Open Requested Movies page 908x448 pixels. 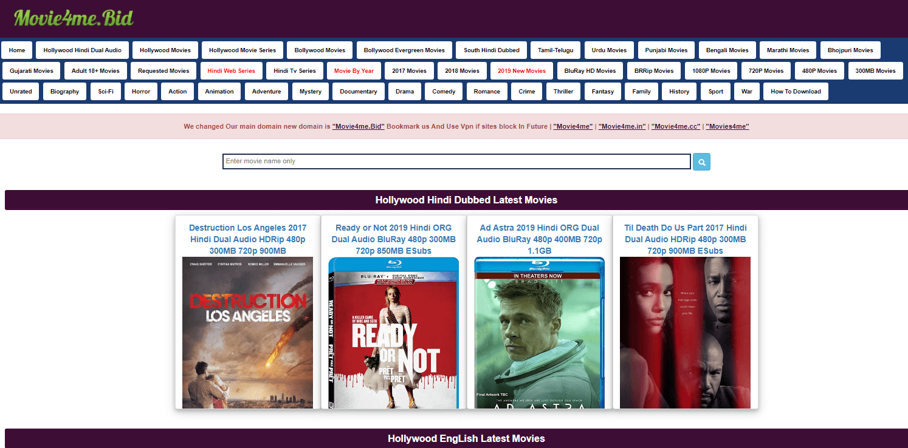click(163, 71)
